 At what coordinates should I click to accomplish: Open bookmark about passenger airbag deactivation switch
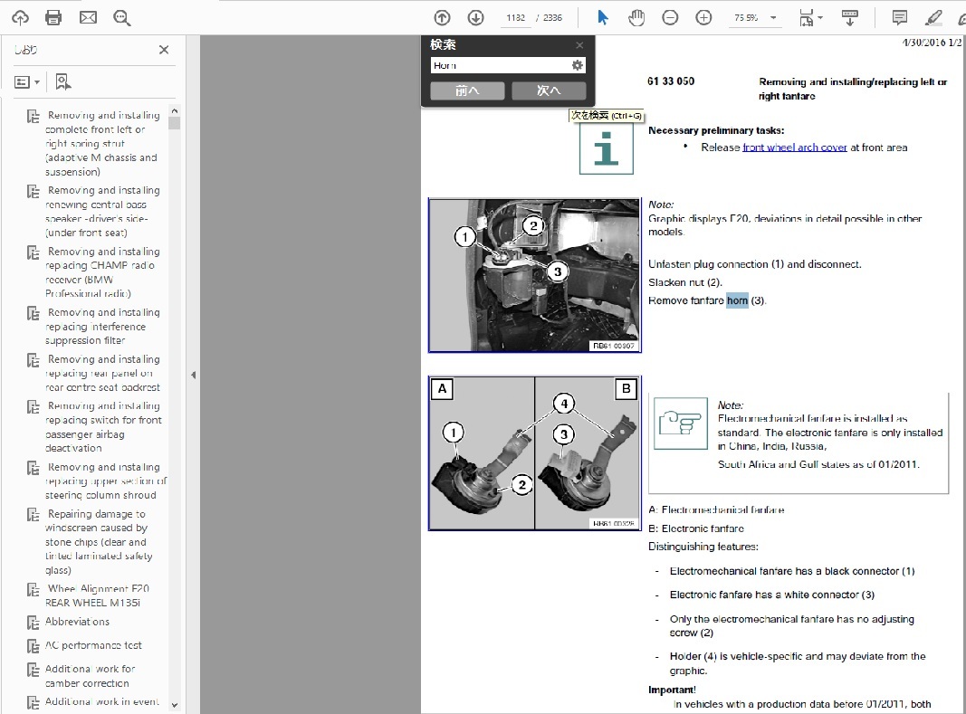pos(102,427)
